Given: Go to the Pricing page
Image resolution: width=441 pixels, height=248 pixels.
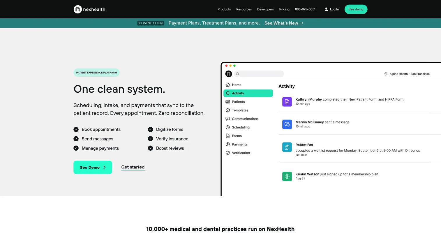Looking at the screenshot, I should (284, 9).
